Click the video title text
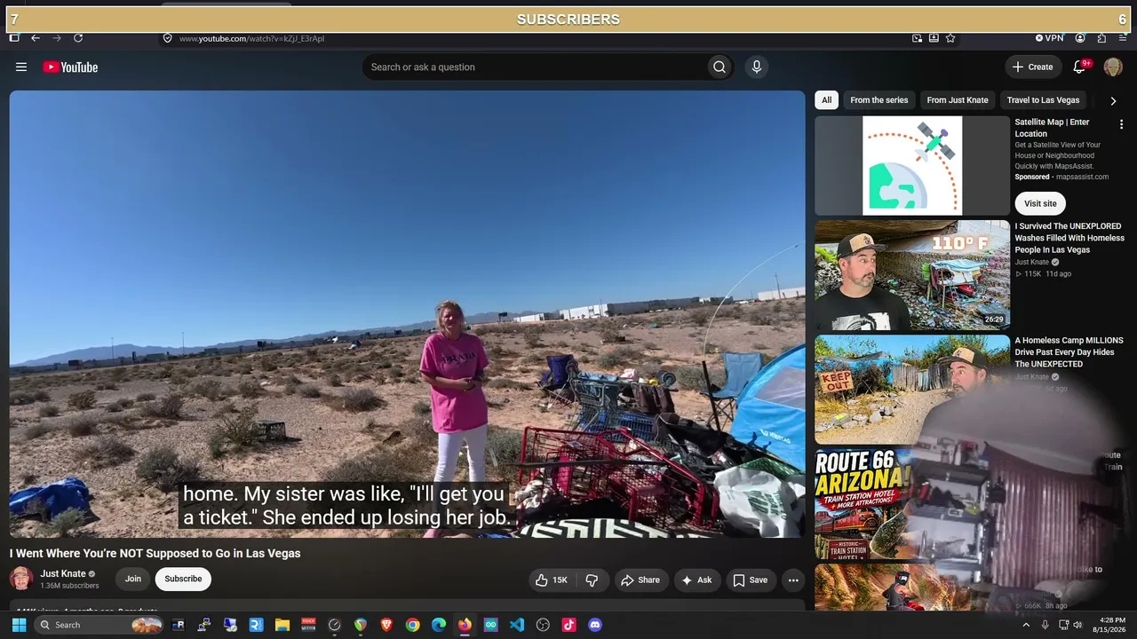The height and width of the screenshot is (639, 1137). pyautogui.click(x=155, y=553)
